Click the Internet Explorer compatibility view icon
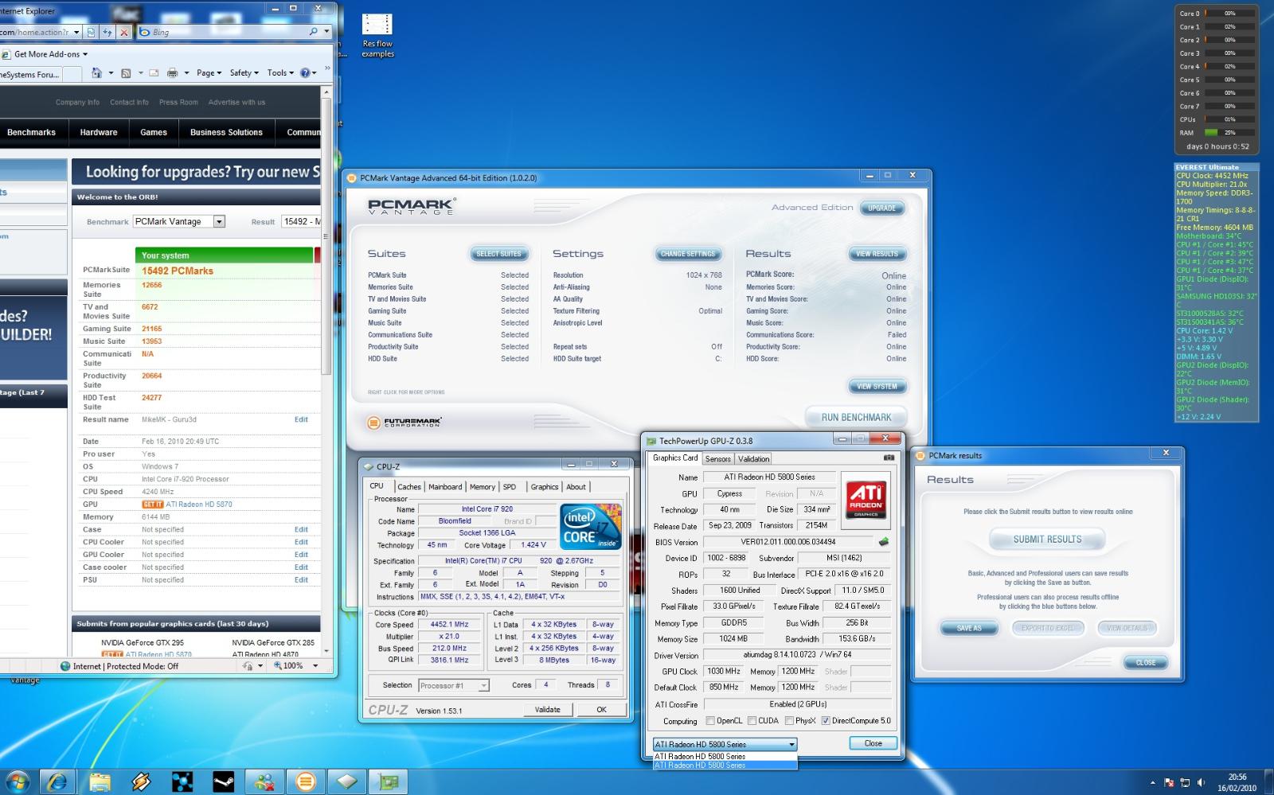1274x795 pixels. [x=92, y=32]
